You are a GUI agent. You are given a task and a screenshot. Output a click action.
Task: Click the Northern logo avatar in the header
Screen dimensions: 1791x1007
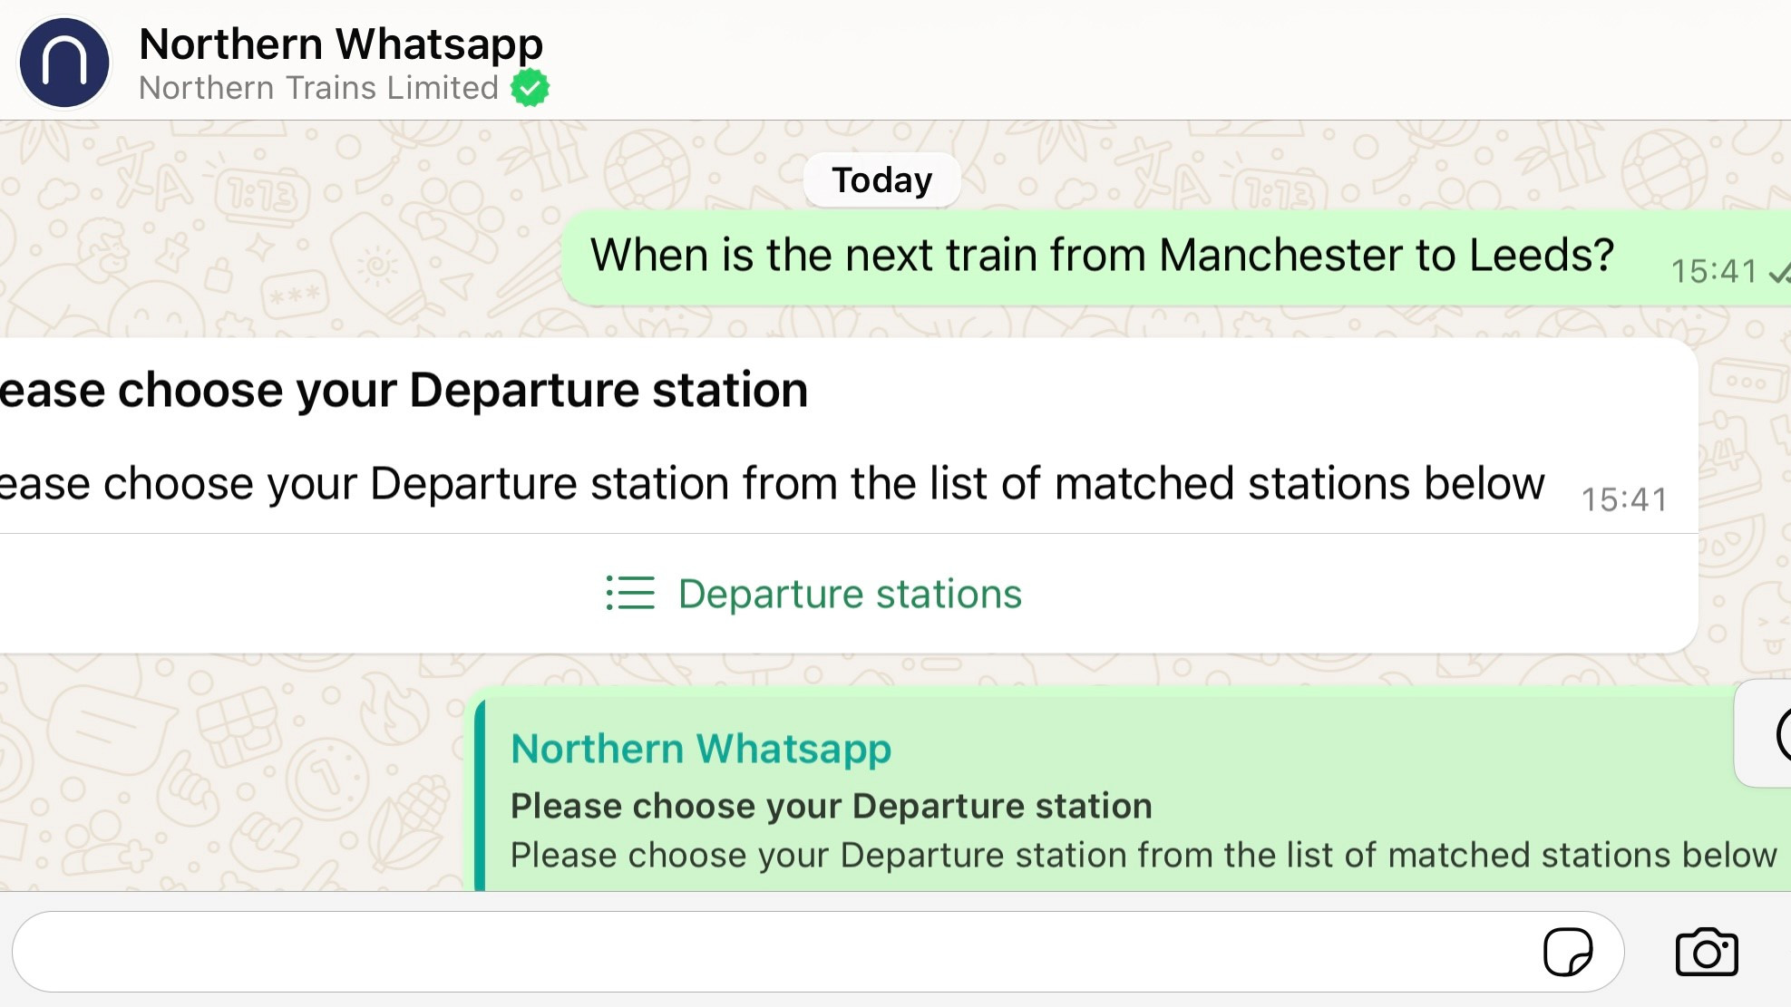(63, 62)
